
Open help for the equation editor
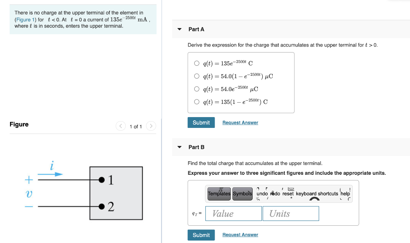click(x=345, y=193)
